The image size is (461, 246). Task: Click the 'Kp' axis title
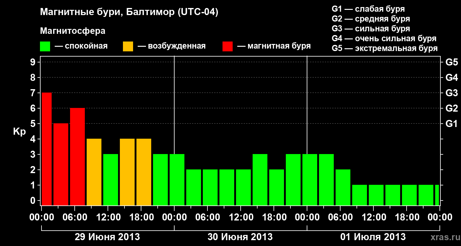coord(19,132)
